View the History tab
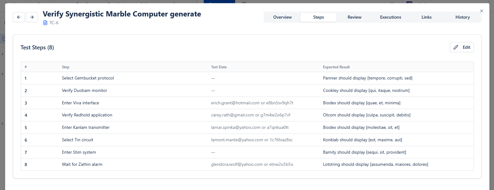Viewport: 494px width, 190px height. coord(462,17)
